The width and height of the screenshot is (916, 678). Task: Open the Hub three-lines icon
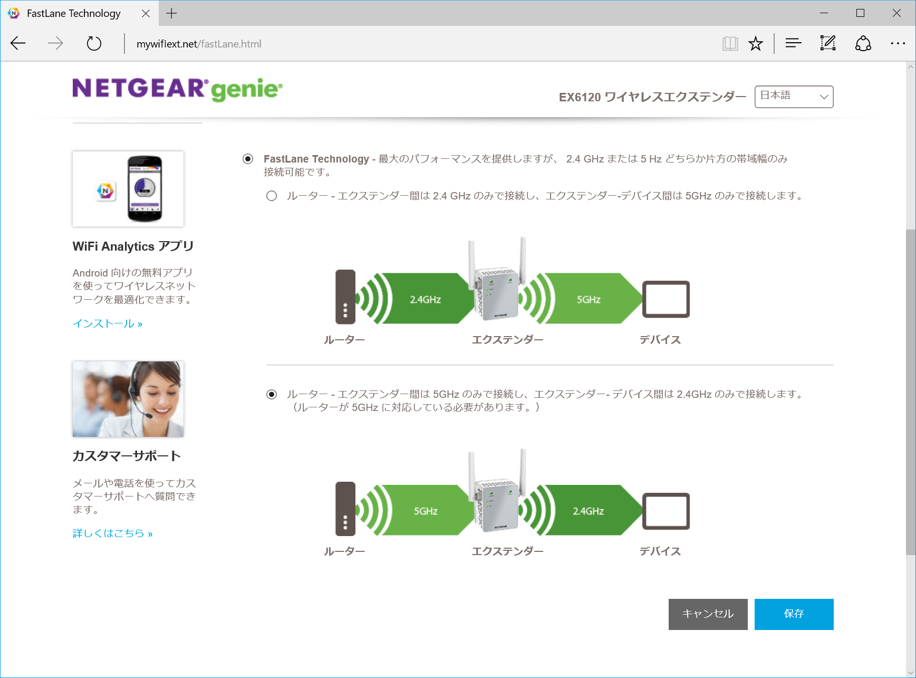tap(793, 43)
